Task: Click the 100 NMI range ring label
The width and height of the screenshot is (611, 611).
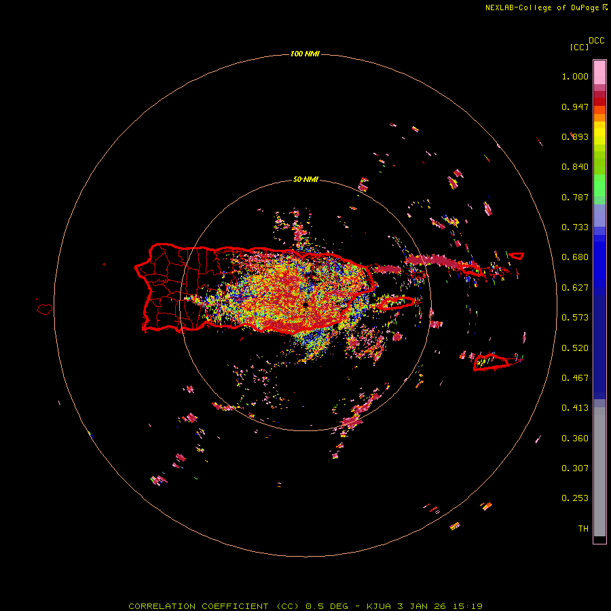Action: point(305,54)
